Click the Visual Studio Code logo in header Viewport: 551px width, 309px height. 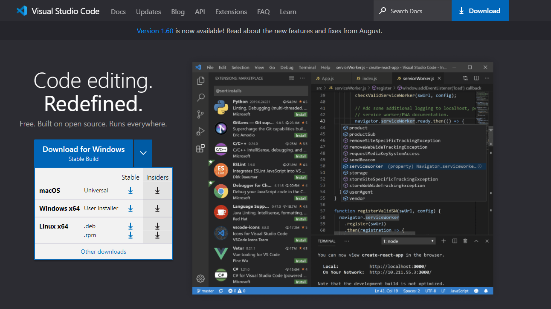(21, 11)
